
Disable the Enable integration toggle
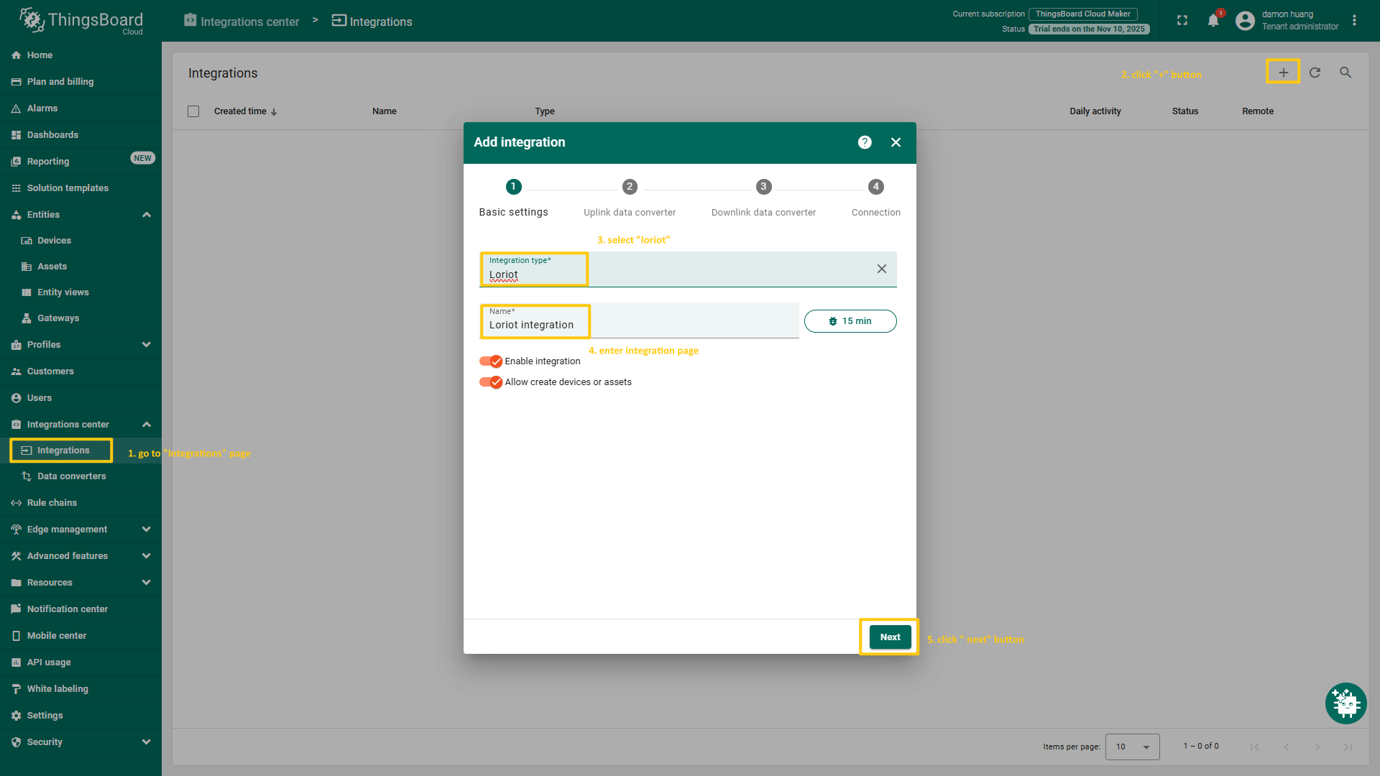tap(491, 361)
